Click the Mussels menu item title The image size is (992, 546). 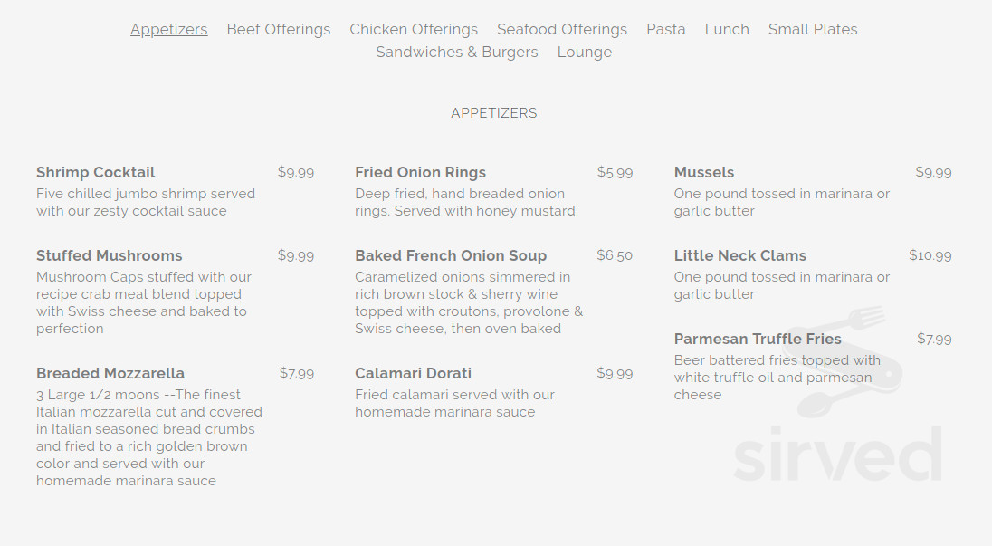point(704,172)
